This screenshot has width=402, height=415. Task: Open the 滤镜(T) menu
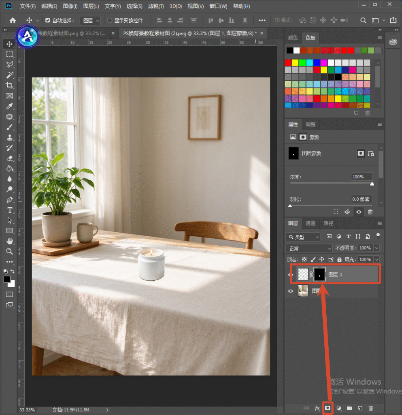(x=156, y=6)
